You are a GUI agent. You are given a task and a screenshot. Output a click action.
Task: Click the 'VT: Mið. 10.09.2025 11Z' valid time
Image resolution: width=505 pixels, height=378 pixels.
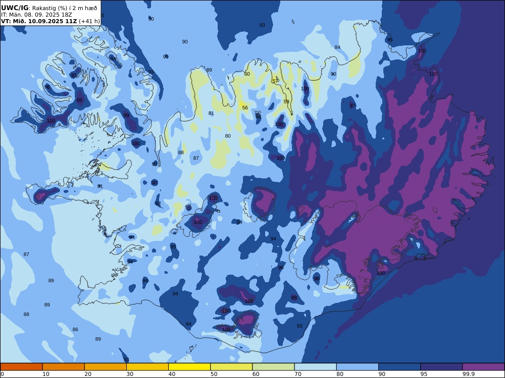(39, 21)
